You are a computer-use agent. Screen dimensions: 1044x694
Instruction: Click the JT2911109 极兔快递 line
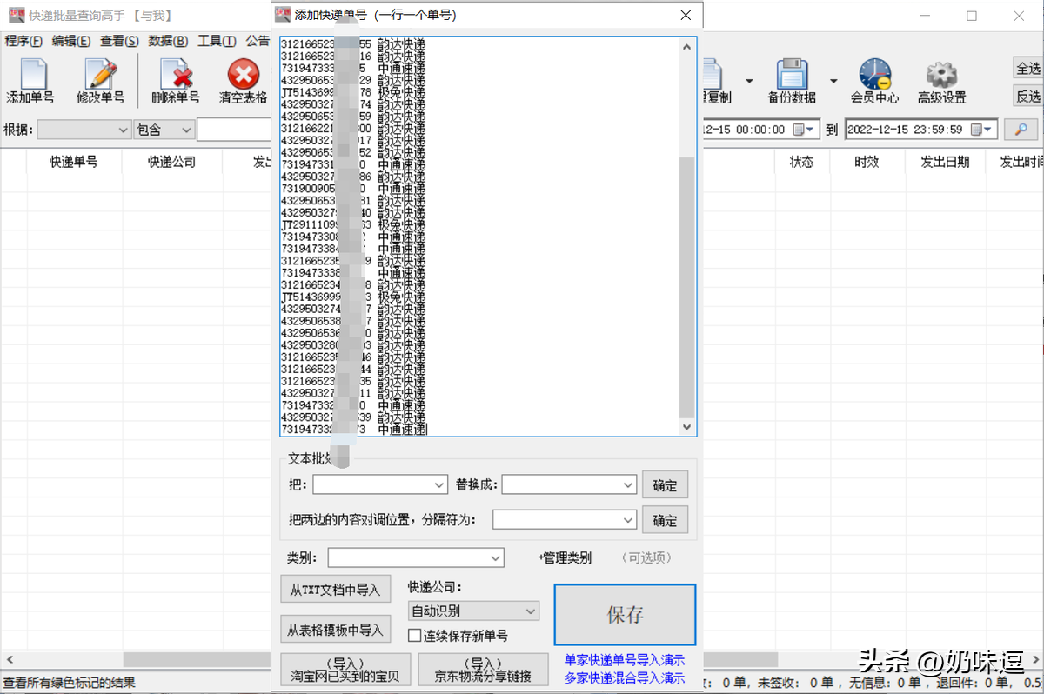[x=353, y=224]
